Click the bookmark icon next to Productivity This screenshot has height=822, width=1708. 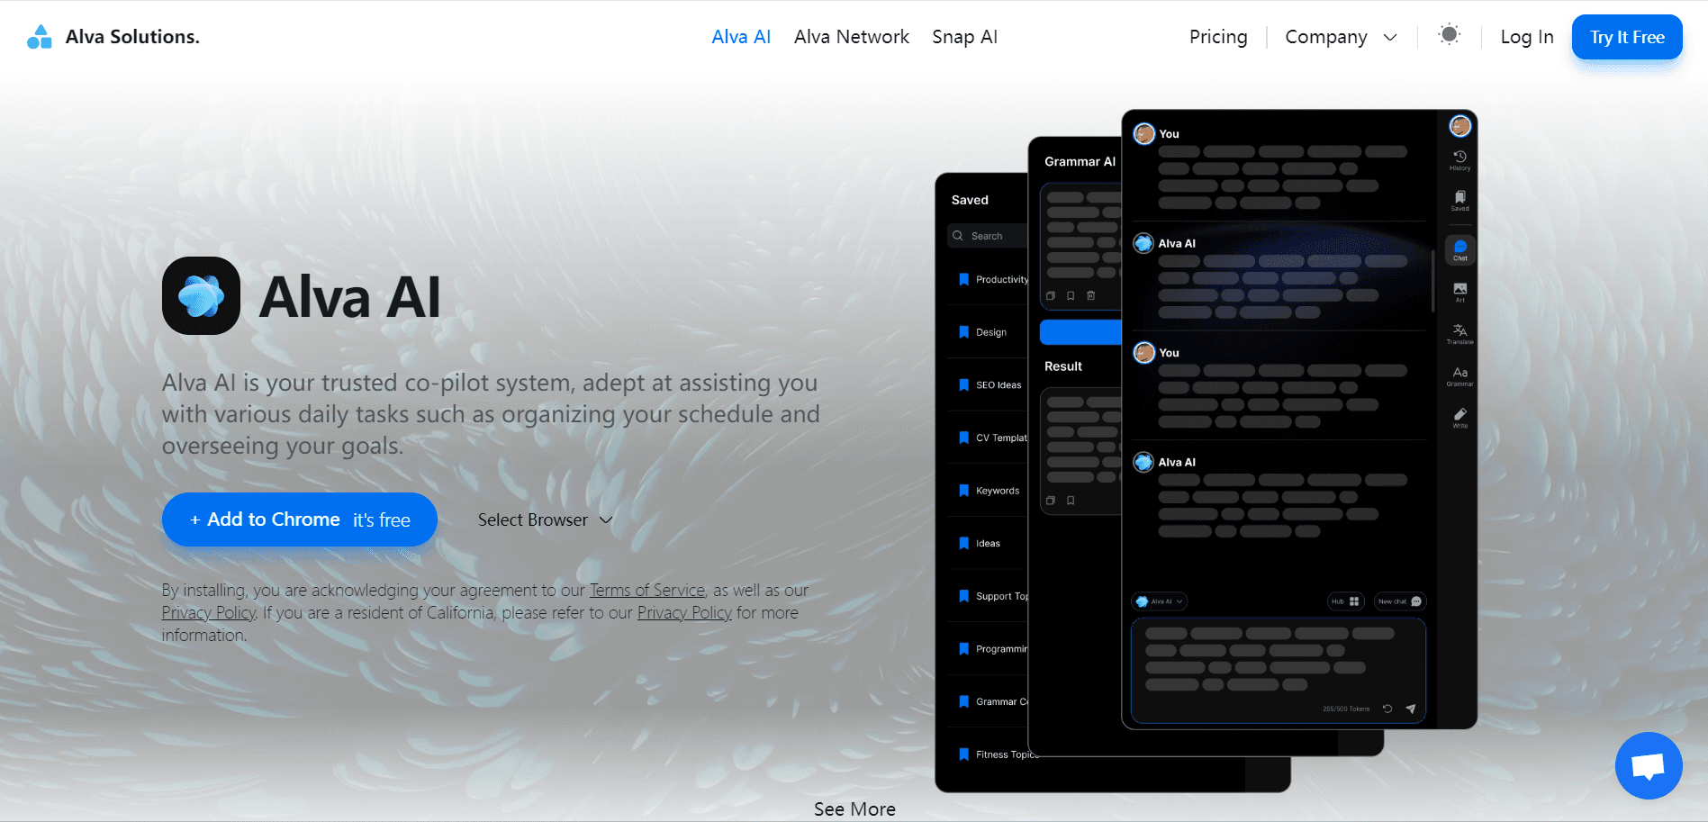[963, 279]
